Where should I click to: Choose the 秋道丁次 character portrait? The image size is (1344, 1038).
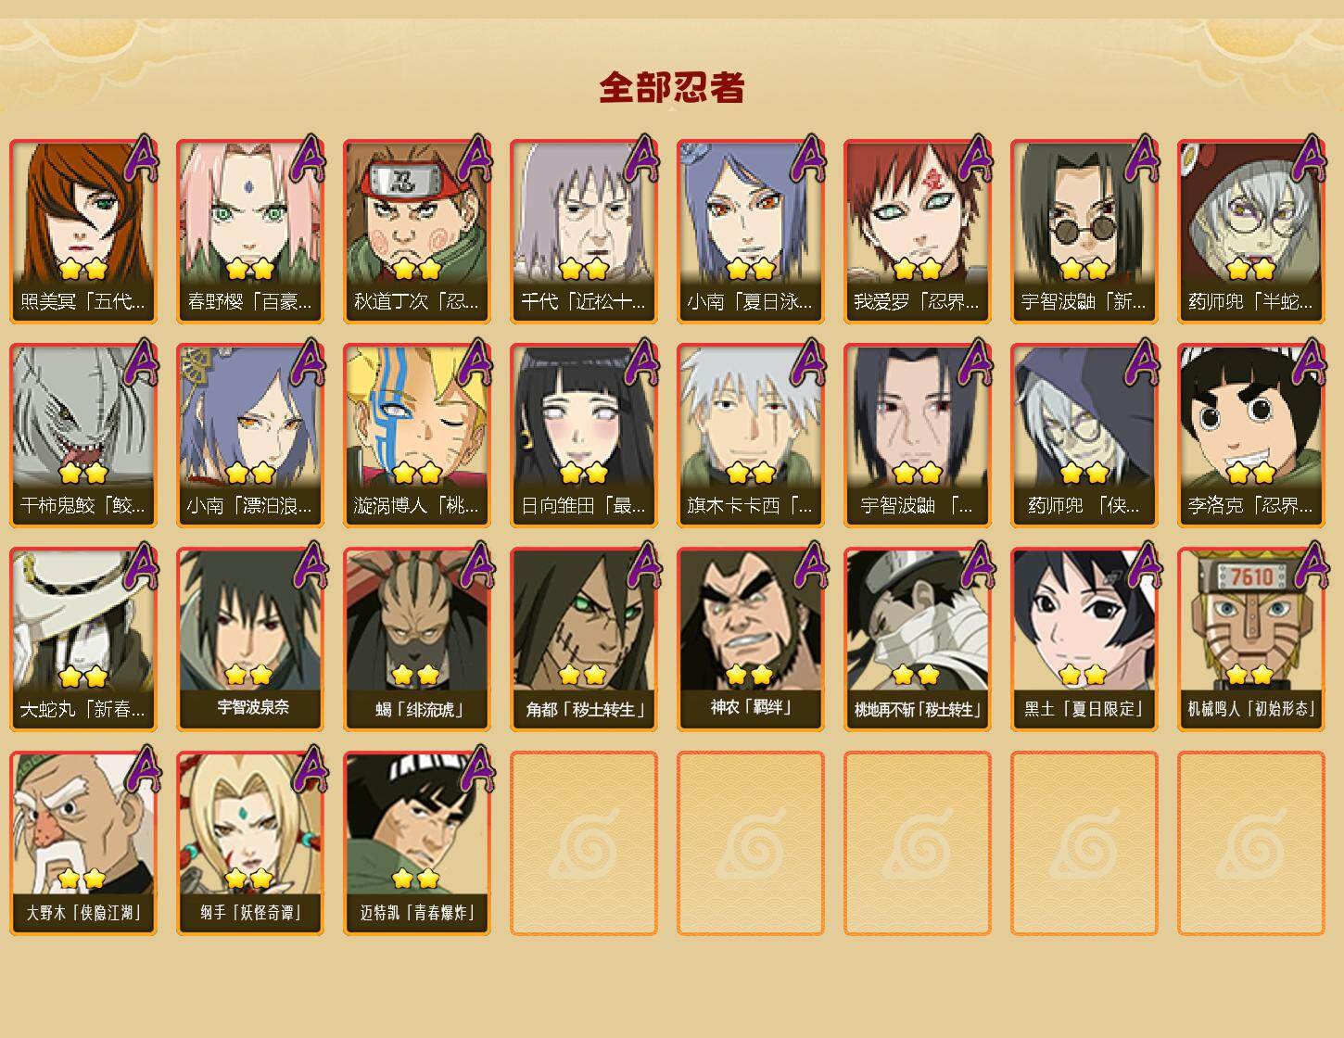tap(417, 232)
